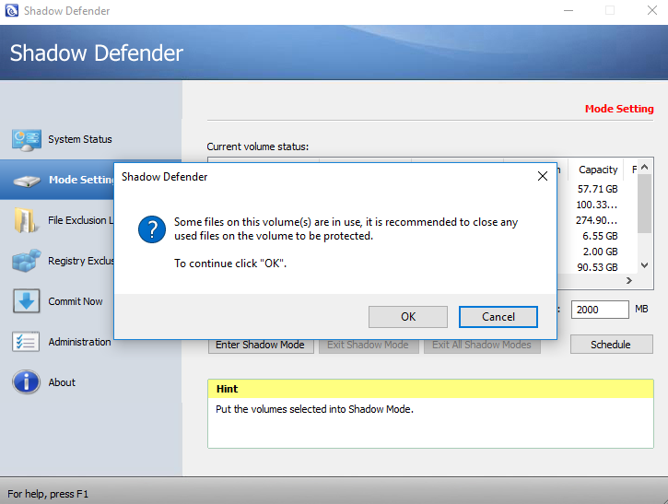This screenshot has width=668, height=504.
Task: Select the Mode Setting drive icon
Action: coord(27,182)
